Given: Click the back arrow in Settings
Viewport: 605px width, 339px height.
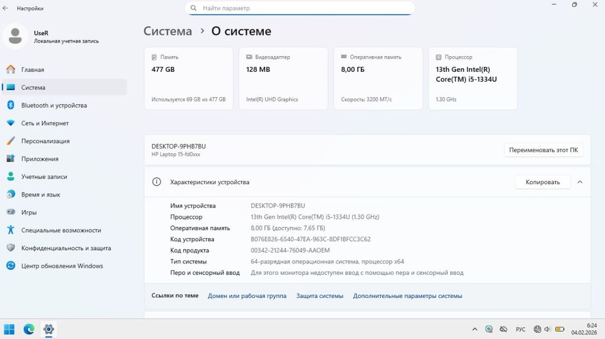Looking at the screenshot, I should pos(6,8).
